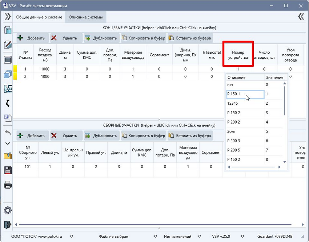
Task: Click the Номер устройства cell of section 1
Action: click(x=238, y=69)
